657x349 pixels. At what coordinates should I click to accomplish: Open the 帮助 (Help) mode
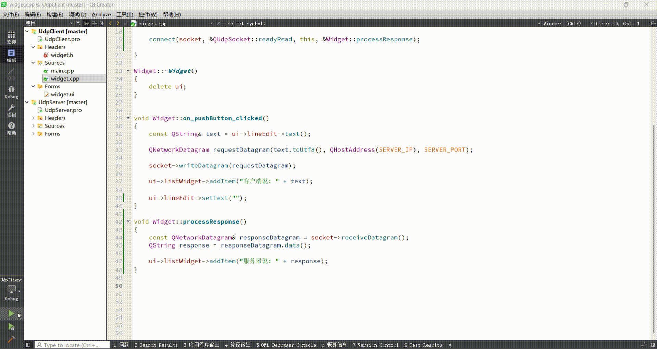point(11,128)
